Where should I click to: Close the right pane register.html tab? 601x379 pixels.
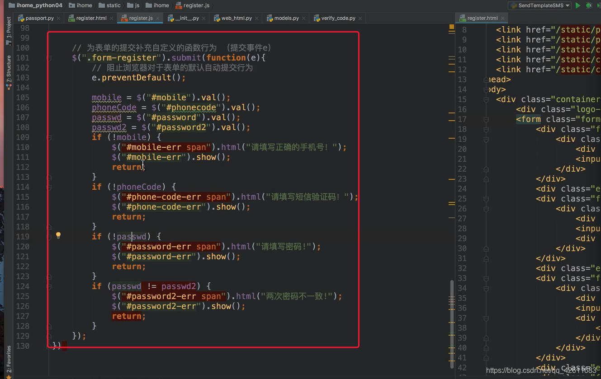coord(502,19)
